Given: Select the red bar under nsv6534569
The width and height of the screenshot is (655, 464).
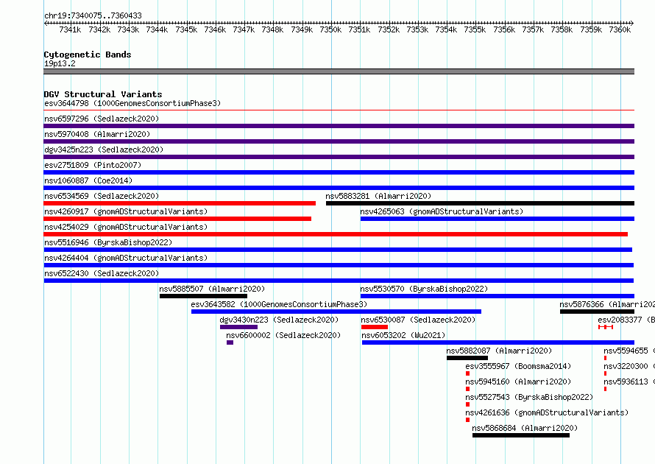Looking at the screenshot, I should [180, 203].
